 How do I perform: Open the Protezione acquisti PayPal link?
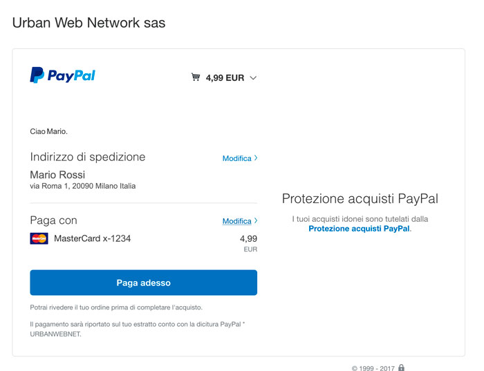click(359, 229)
